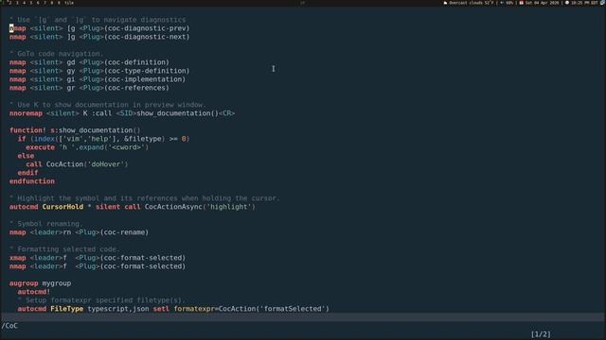Click the 'gr' key in references mapping
This screenshot has width=606, height=340.
pos(71,88)
